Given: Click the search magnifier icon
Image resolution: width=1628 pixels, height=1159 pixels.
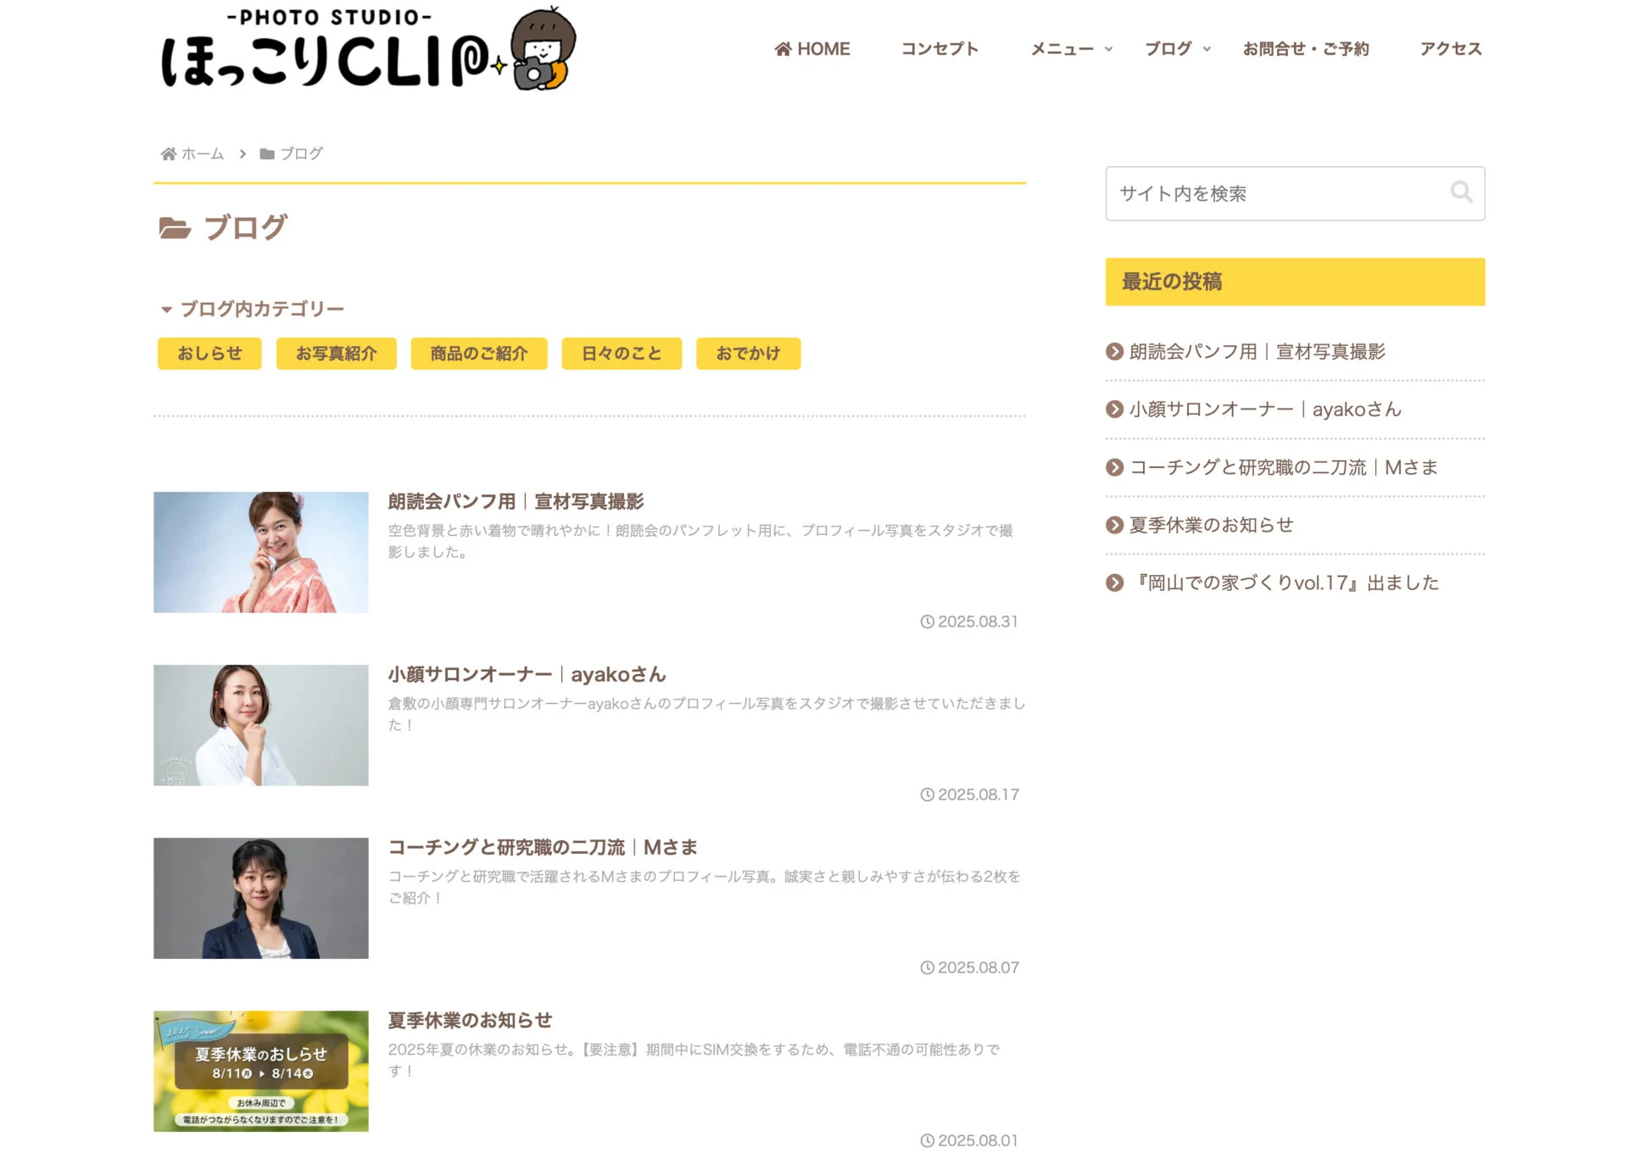Looking at the screenshot, I should [x=1460, y=192].
